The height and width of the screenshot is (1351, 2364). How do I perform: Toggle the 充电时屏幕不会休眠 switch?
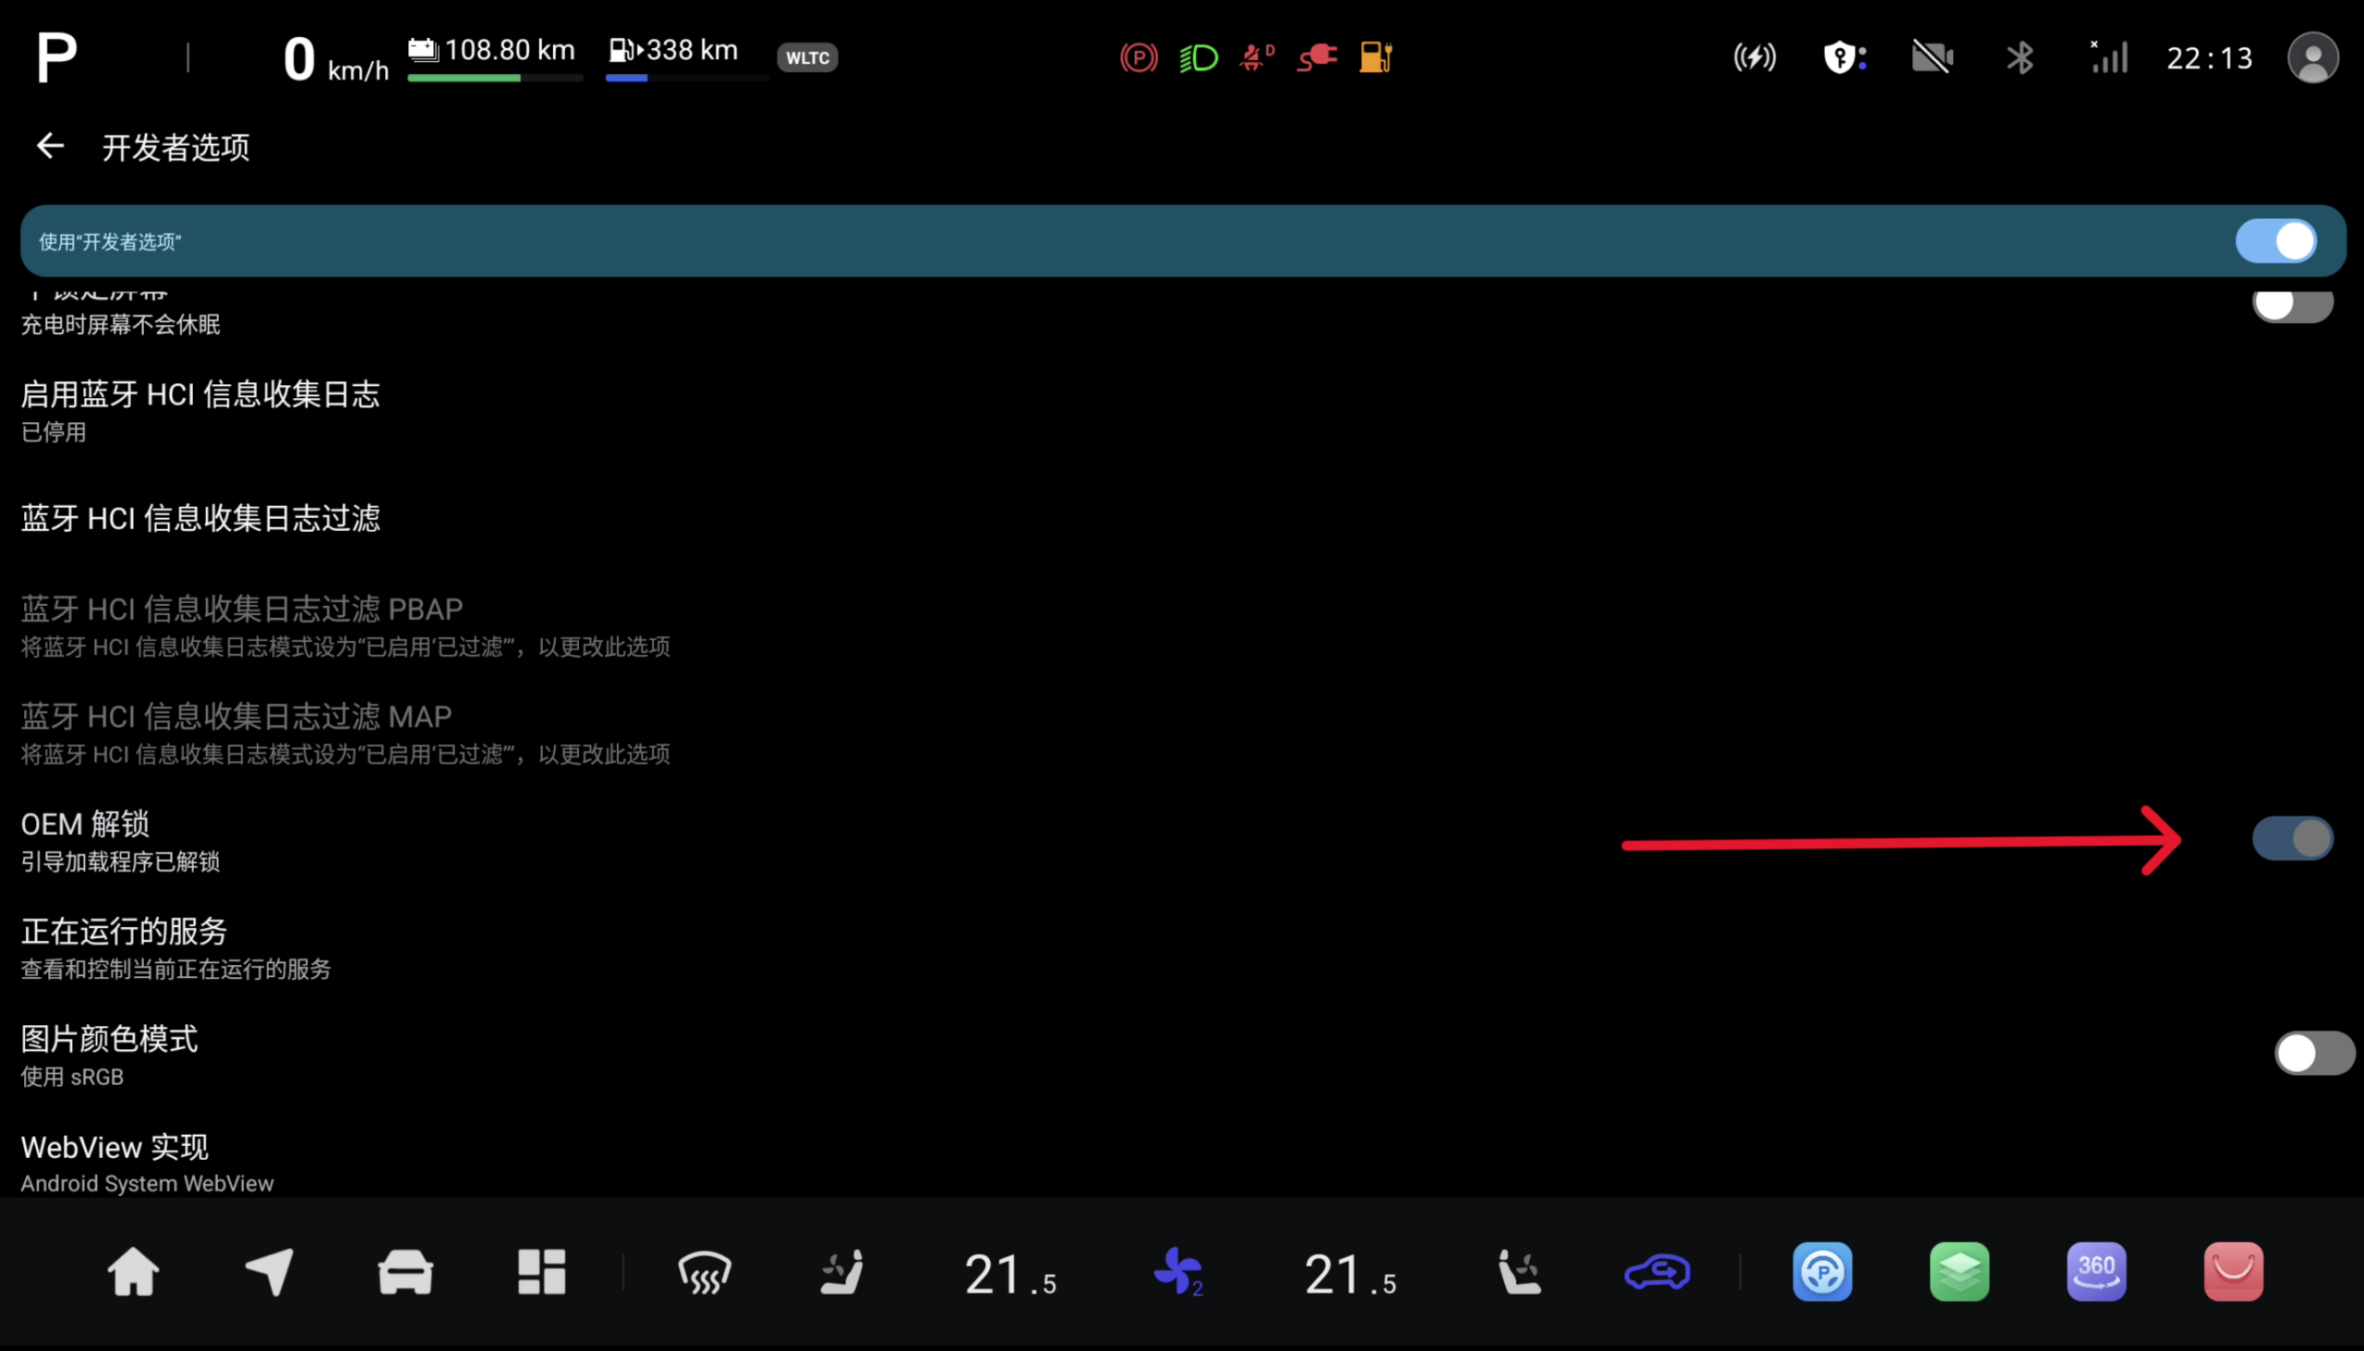[2293, 304]
